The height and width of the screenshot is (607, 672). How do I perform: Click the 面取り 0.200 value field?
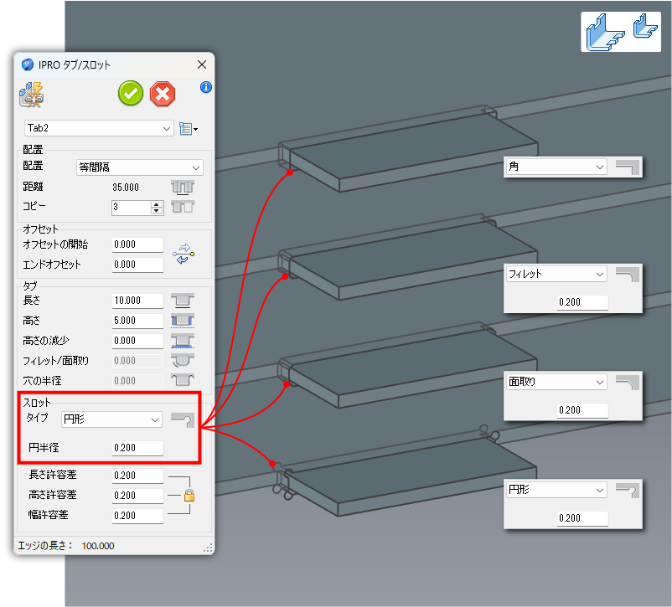(x=583, y=410)
